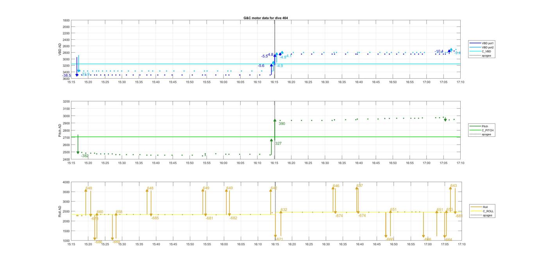Click the "-686" roll annotation

tap(98, 242)
